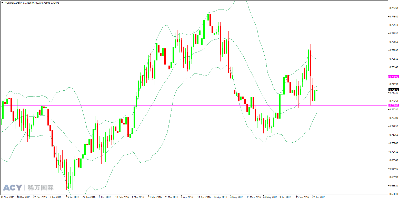Select the magenta 0.74600 line price label
The image size is (399, 200).
394,77
